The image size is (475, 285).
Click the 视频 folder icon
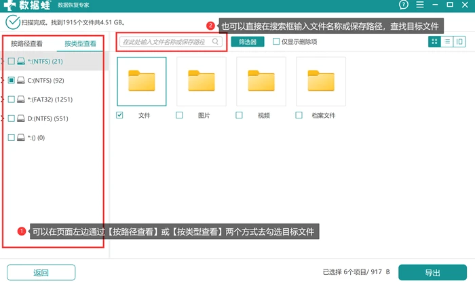(x=261, y=81)
